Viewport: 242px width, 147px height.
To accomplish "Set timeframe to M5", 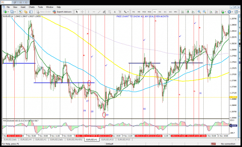I will coord(139,12).
